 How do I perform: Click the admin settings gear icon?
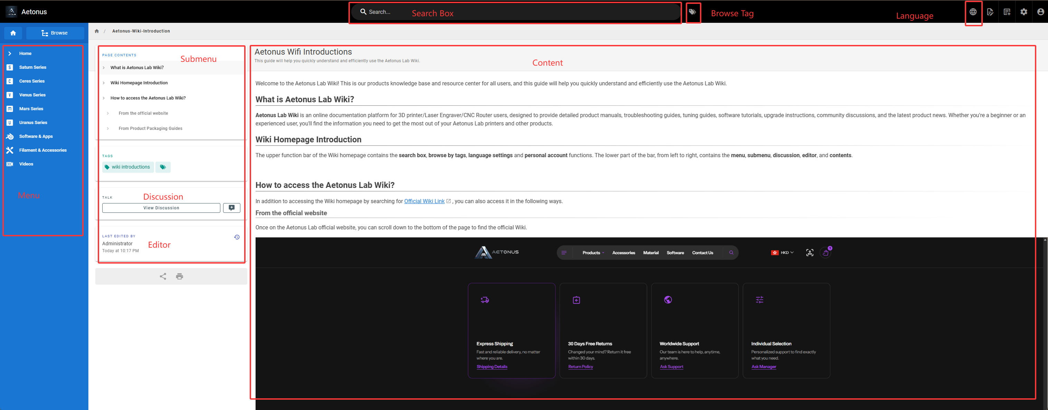1023,12
